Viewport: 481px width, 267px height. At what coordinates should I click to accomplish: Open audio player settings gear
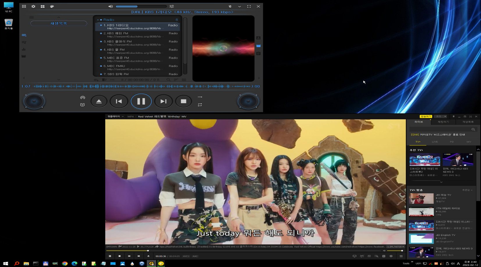pyautogui.click(x=33, y=6)
